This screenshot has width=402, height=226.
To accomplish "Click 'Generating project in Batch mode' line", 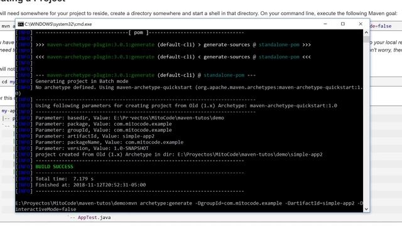I will [x=82, y=81].
